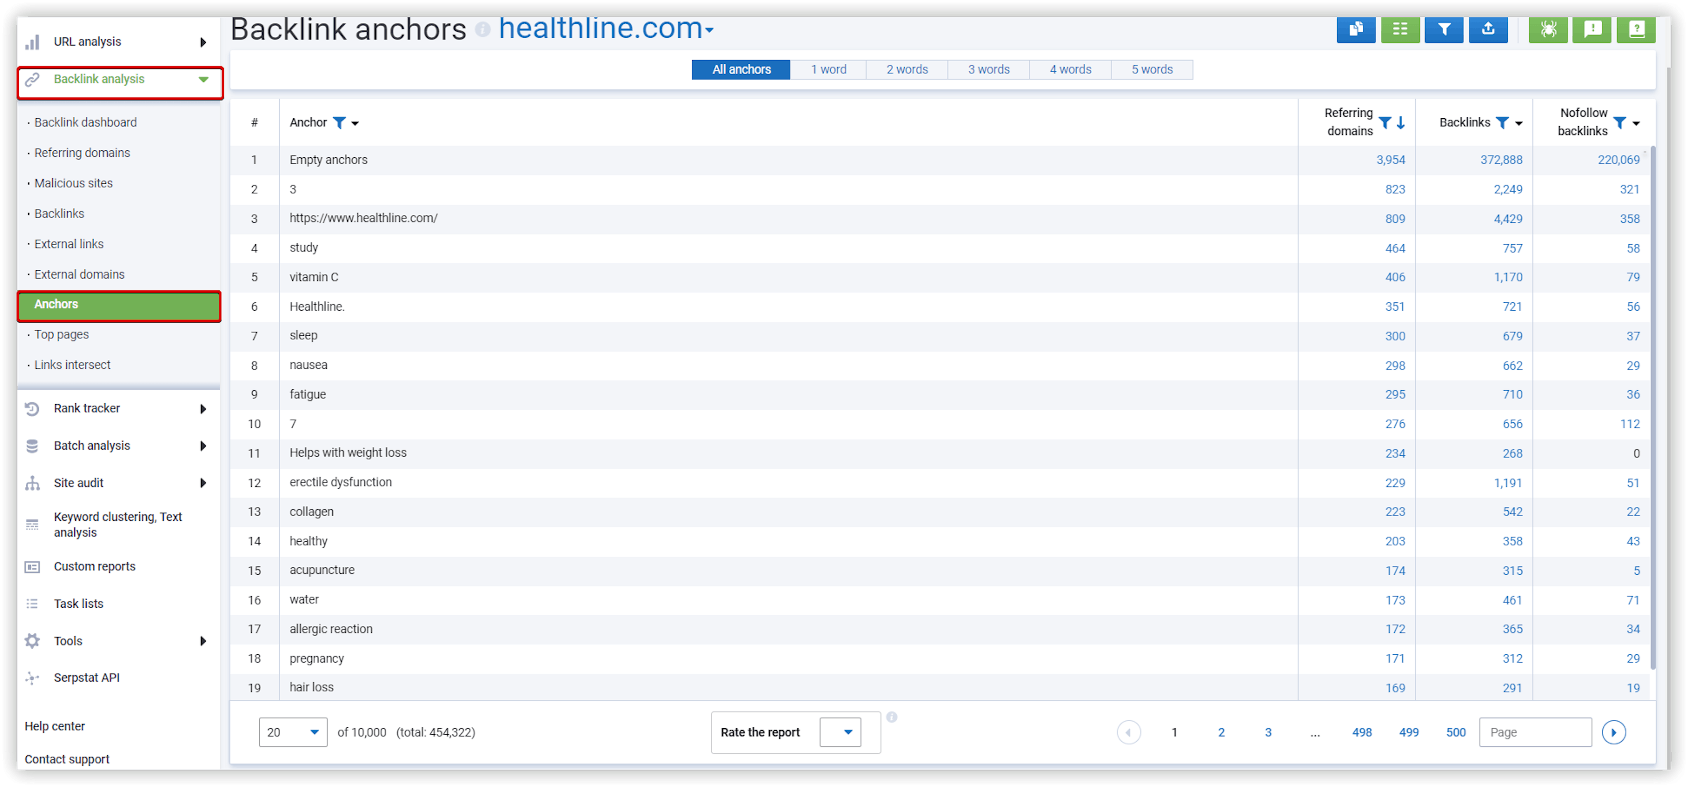The image size is (1688, 787).
Task: Open the Anchor column sort dropdown arrow
Action: pos(355,123)
